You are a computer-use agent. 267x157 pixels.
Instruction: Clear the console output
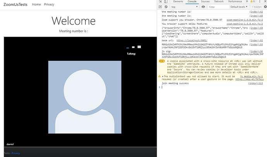click(x=166, y=7)
